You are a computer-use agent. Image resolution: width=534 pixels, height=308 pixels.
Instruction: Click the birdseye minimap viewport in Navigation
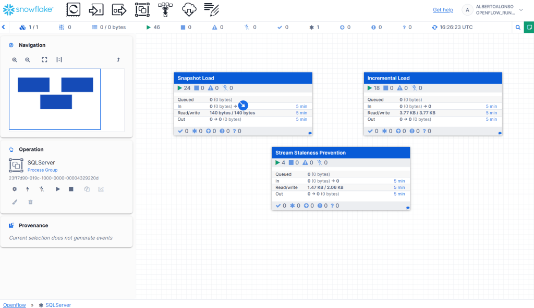tap(55, 99)
